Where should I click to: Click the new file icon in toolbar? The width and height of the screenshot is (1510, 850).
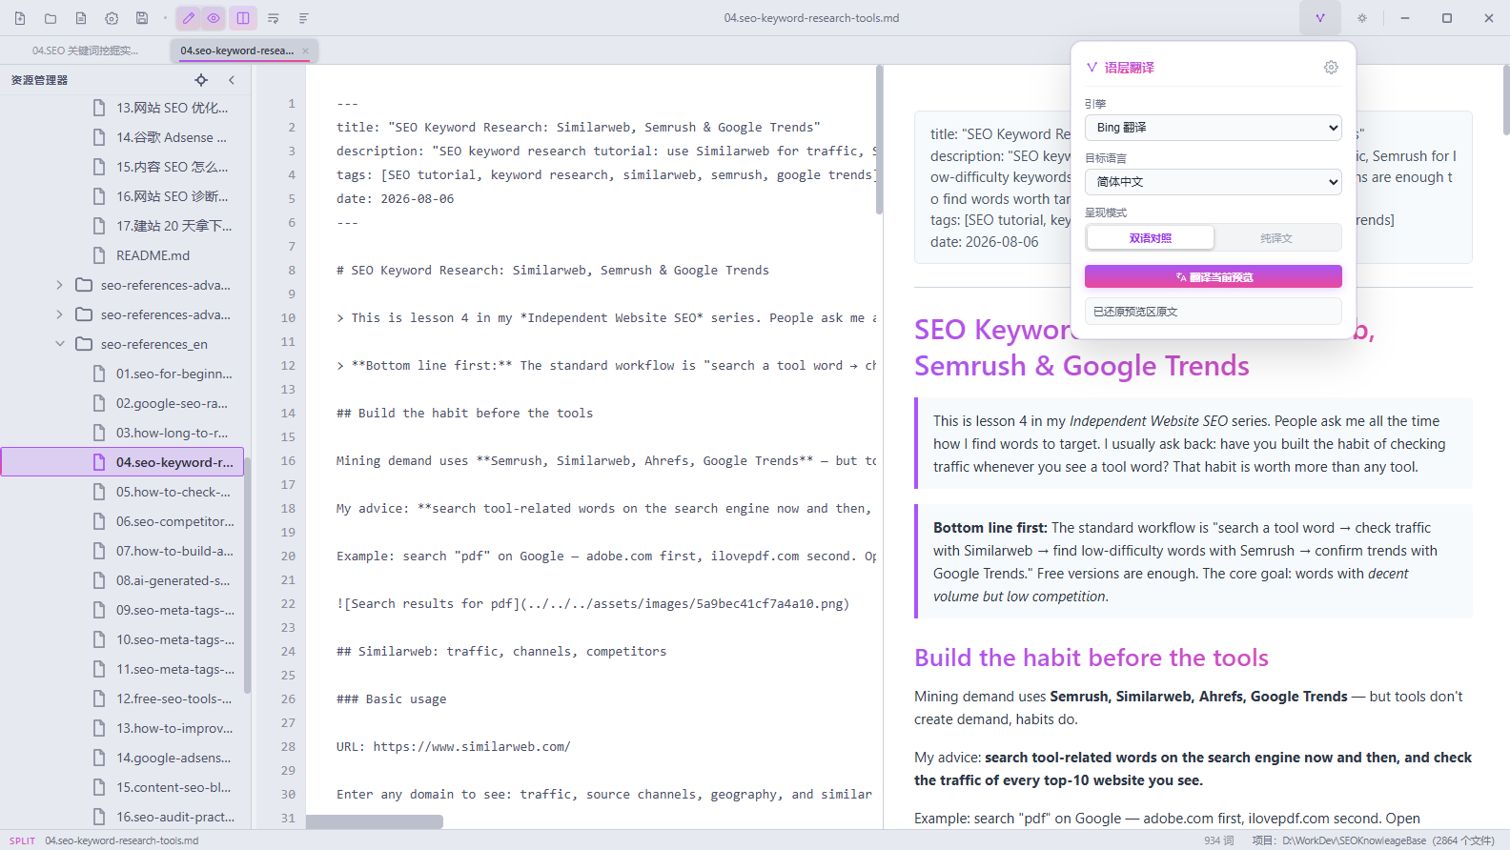coord(20,18)
